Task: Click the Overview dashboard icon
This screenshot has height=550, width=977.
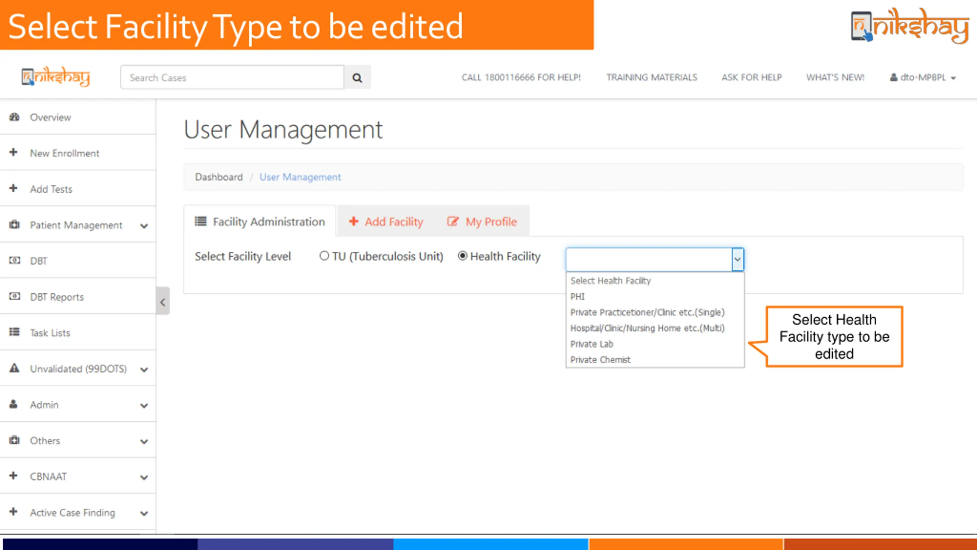Action: 15,117
